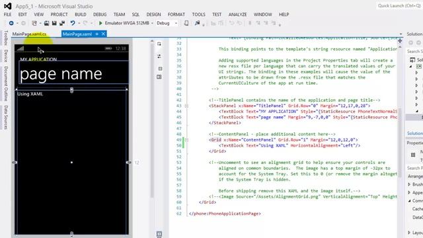
Task: Click the code editor vertical scrollbar
Action: 400,143
